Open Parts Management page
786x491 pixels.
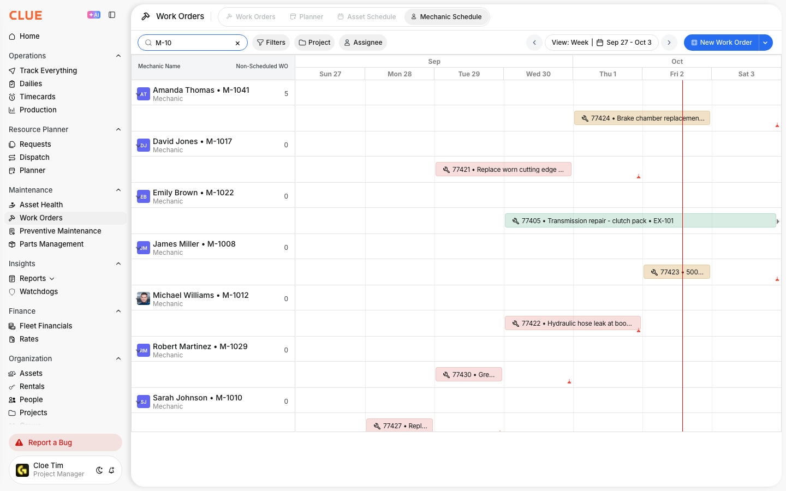point(51,244)
